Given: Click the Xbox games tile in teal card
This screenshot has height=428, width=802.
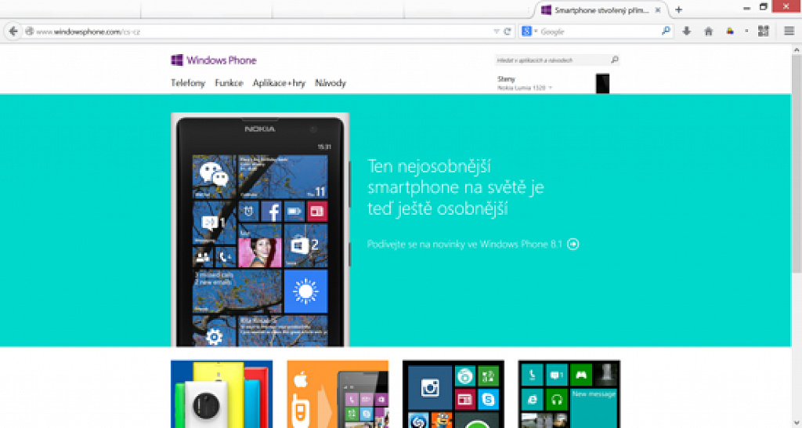Looking at the screenshot, I should click(x=580, y=375).
